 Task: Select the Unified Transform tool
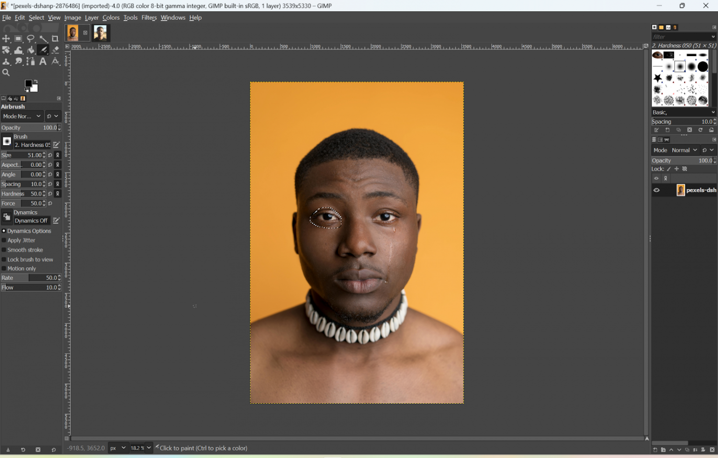tap(6, 50)
